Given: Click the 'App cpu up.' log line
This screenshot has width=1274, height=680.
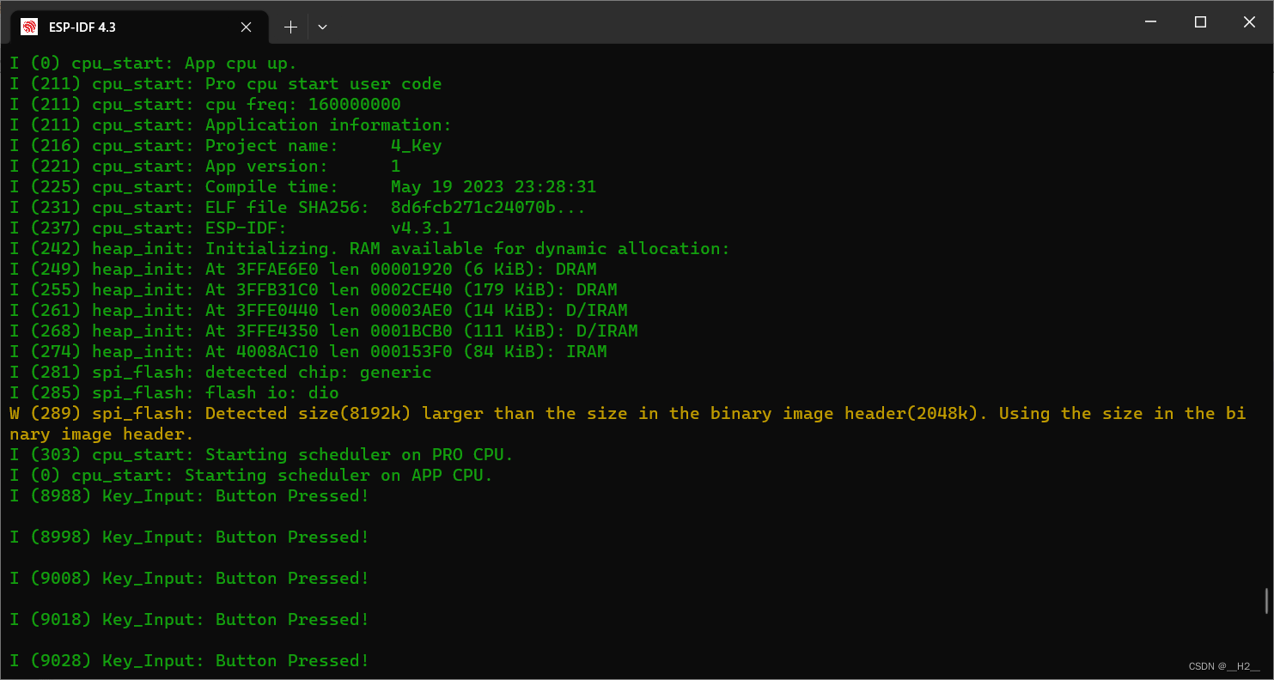Looking at the screenshot, I should [x=153, y=63].
